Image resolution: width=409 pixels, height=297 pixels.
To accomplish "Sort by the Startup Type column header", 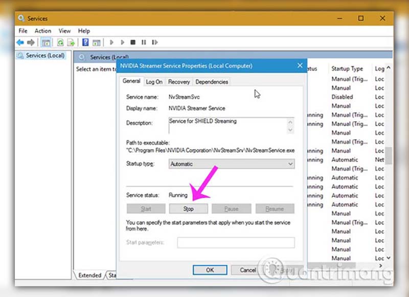I will point(347,68).
